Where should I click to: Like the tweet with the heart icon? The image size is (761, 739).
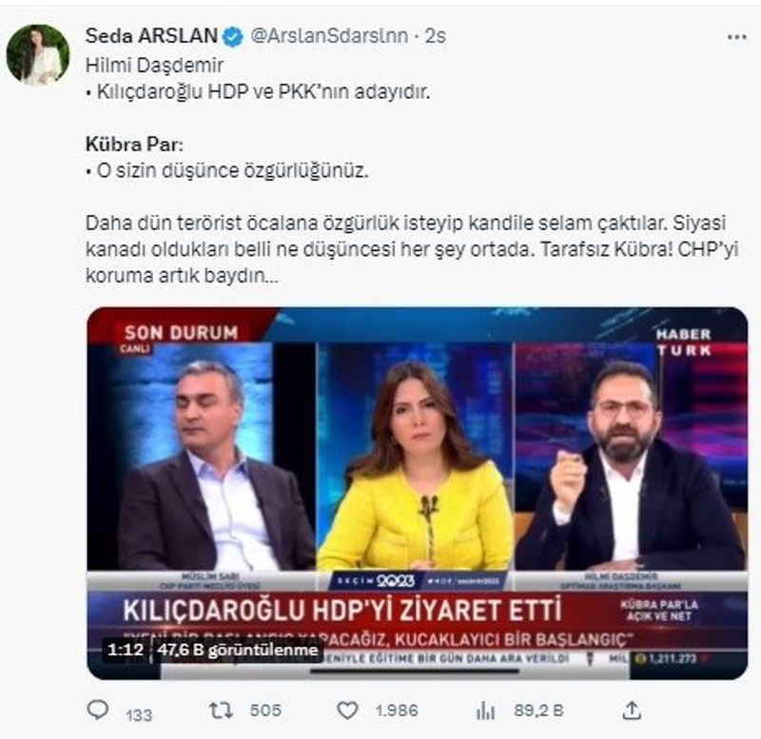(347, 710)
